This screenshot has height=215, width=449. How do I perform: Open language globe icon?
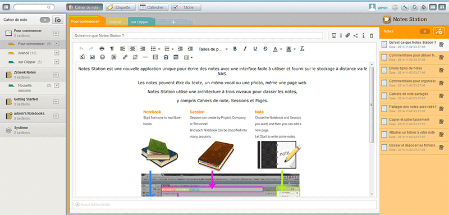(395, 7)
